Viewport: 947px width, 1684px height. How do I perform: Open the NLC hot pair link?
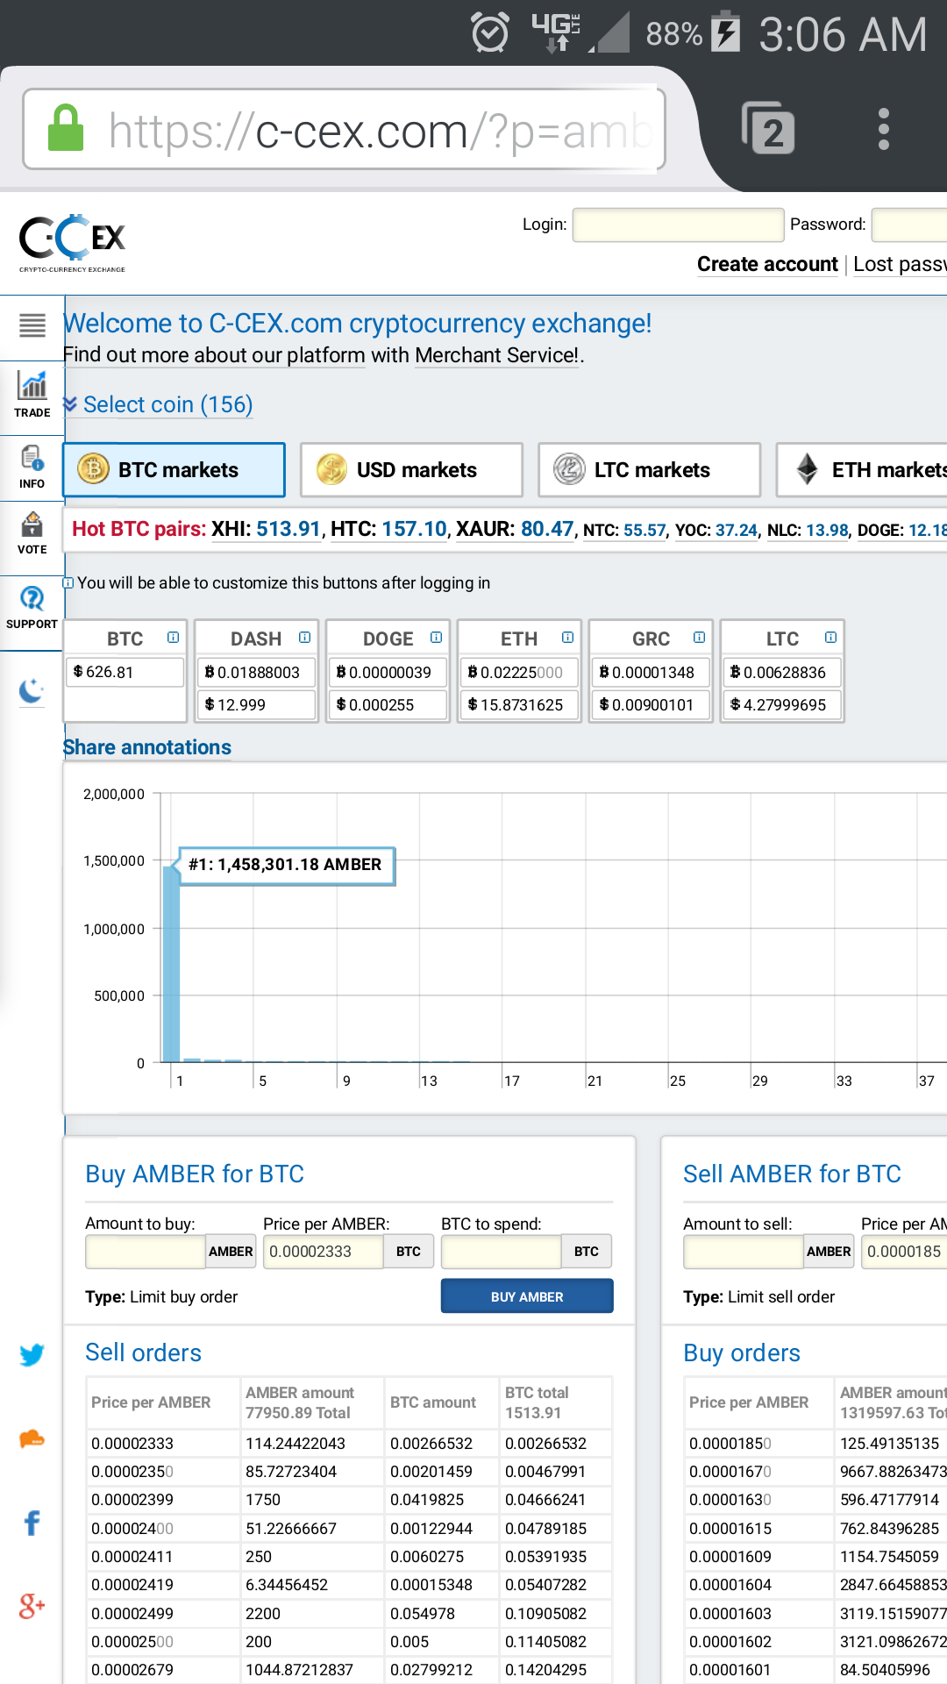[x=808, y=530]
